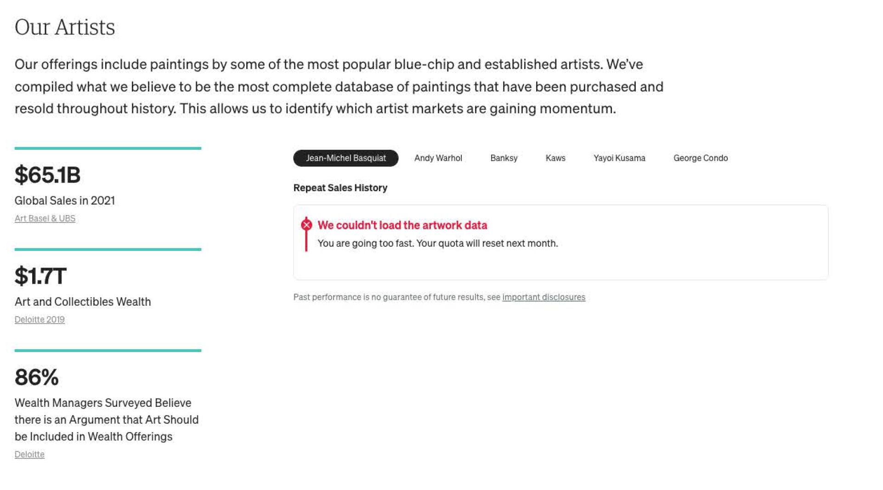Viewport: 883px width, 490px height.
Task: Open the Banksy artist tab
Action: coord(504,158)
